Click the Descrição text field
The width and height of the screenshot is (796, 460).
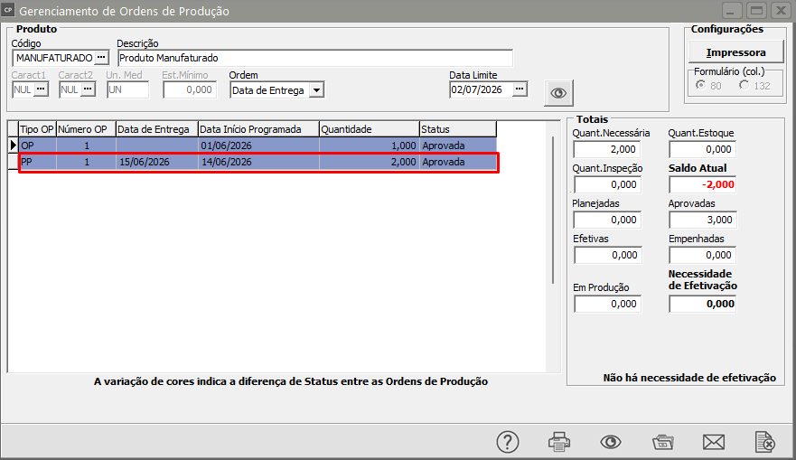(x=314, y=58)
